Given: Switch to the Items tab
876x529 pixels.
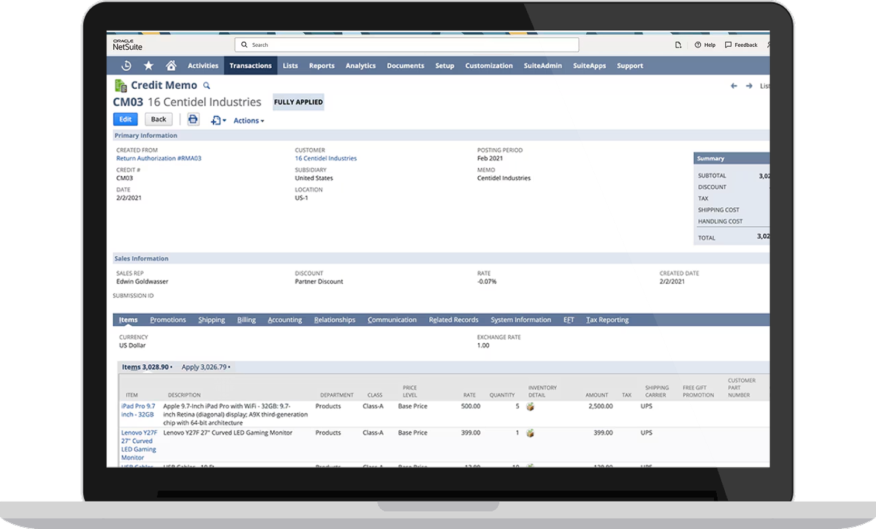Looking at the screenshot, I should [x=128, y=320].
